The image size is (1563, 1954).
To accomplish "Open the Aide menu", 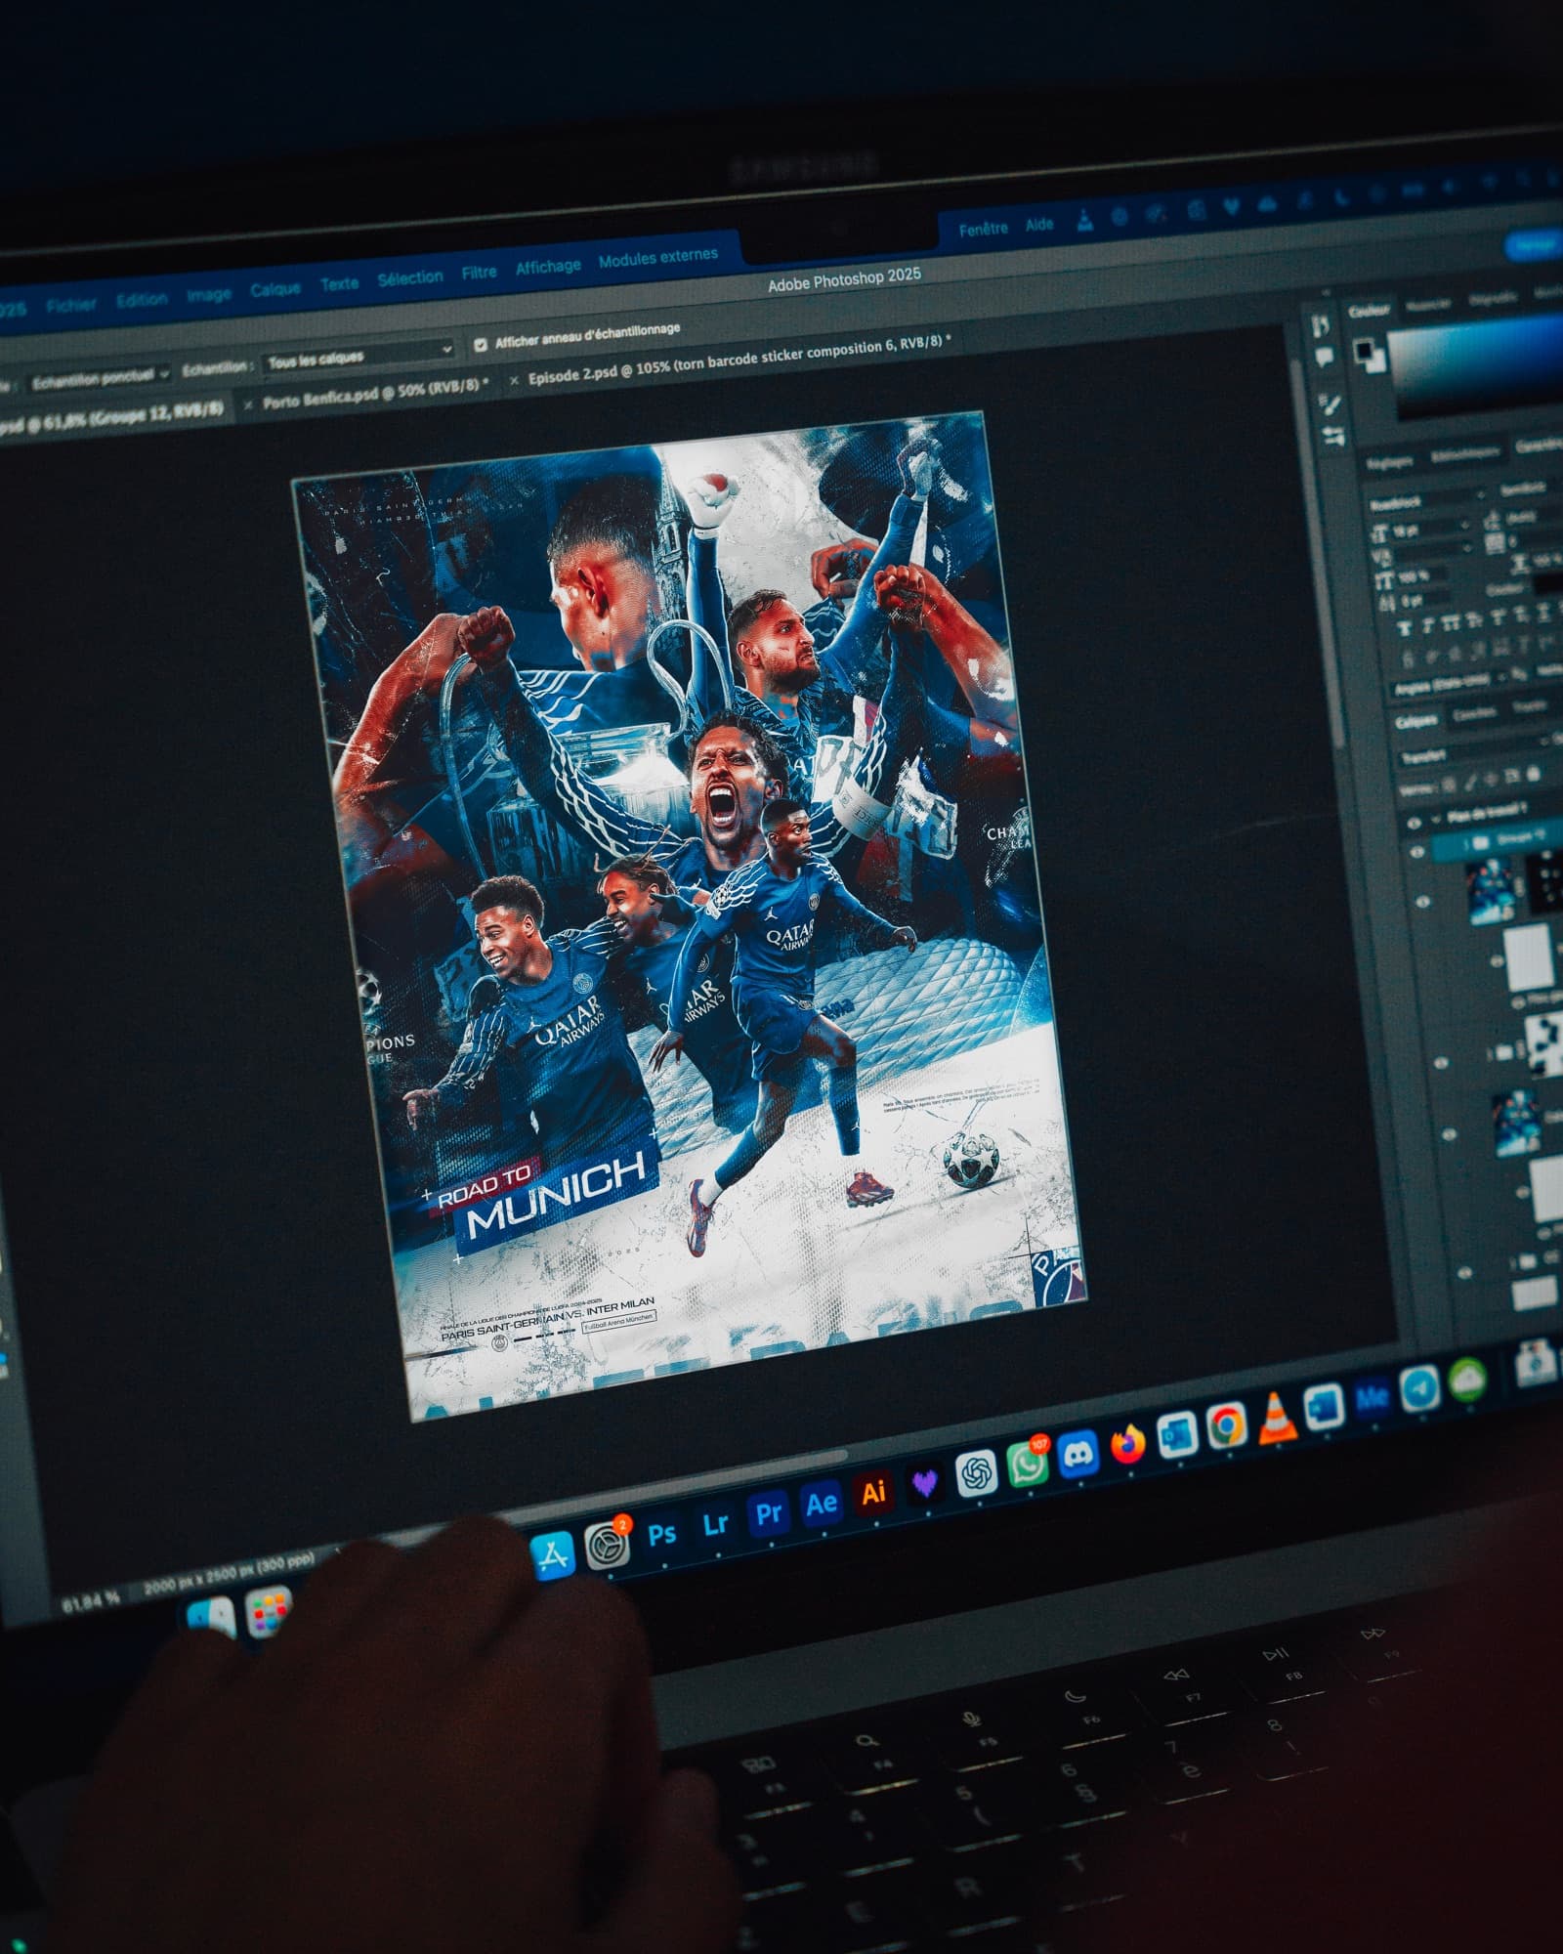I will 1039,225.
